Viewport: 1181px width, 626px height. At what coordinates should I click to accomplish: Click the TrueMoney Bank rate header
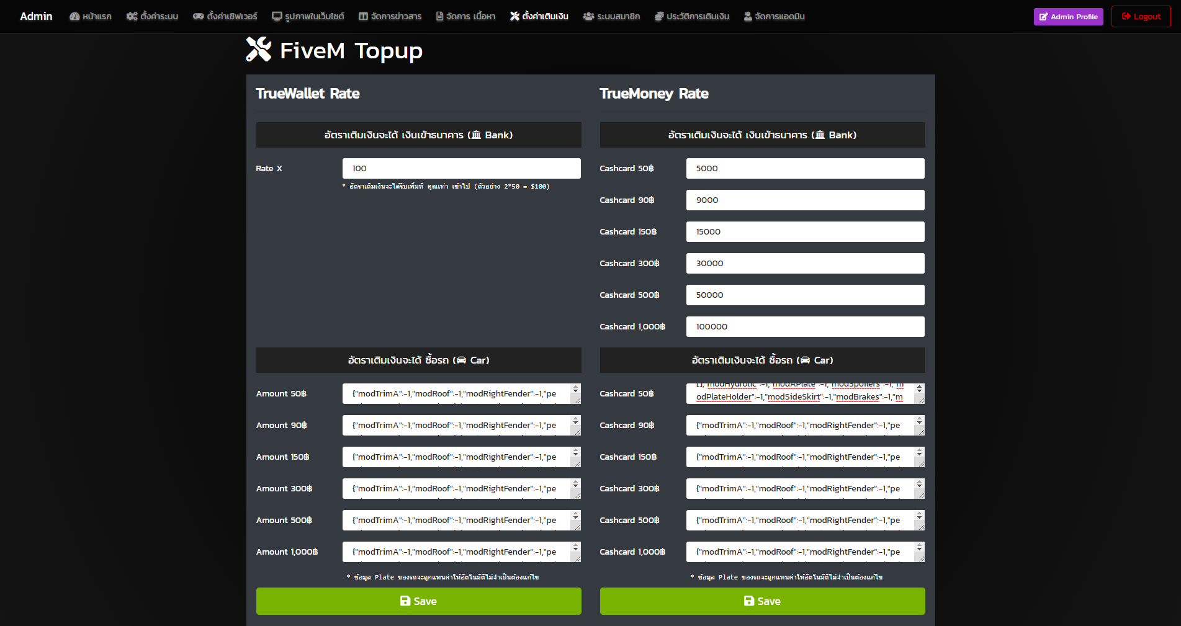[x=763, y=135]
